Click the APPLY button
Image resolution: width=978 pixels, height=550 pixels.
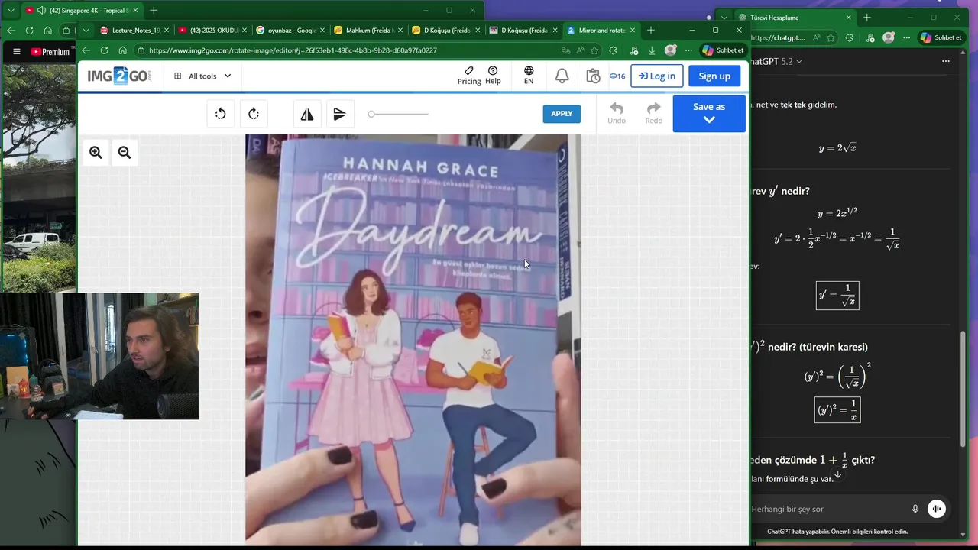pos(562,114)
